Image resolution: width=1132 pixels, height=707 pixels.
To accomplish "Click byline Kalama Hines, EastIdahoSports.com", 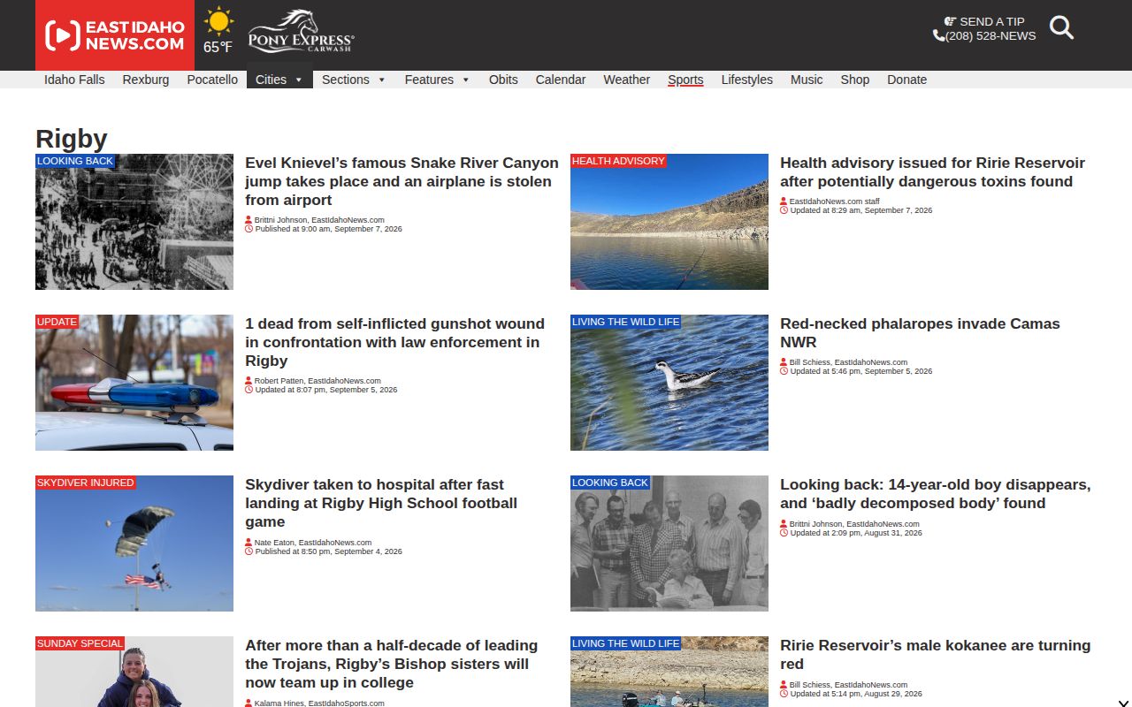I will point(319,703).
